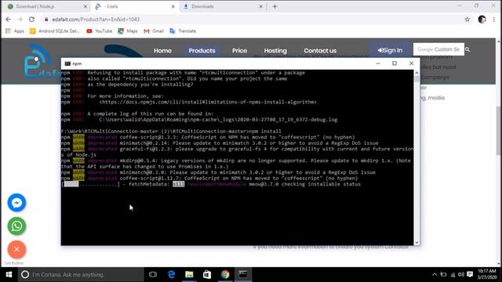The width and height of the screenshot is (502, 282).
Task: Click the npm docs URL line
Action: pos(208,102)
